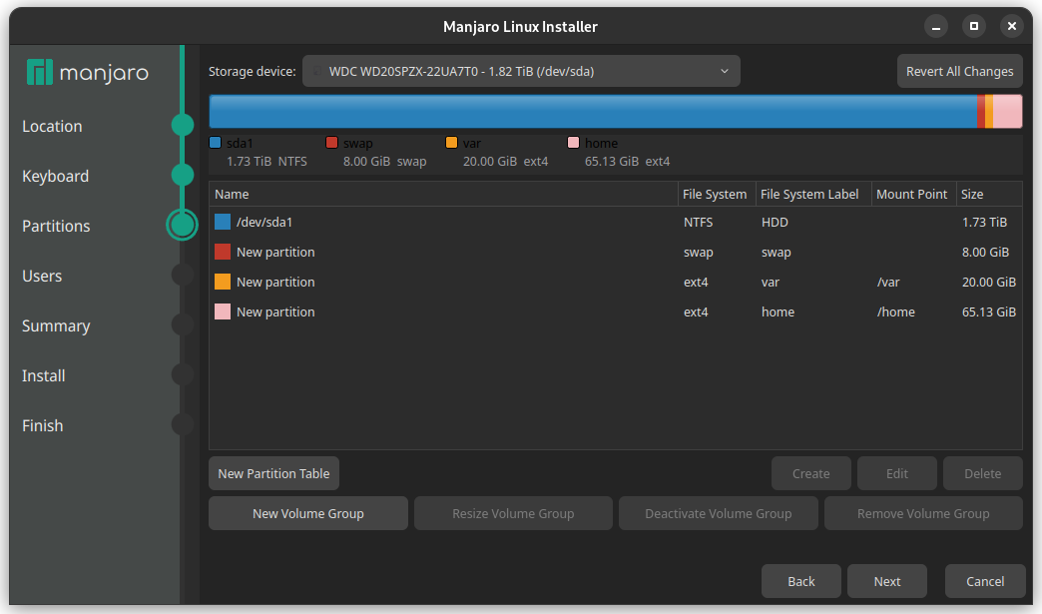Click the New Partition Table button
The height and width of the screenshot is (614, 1042).
(273, 474)
